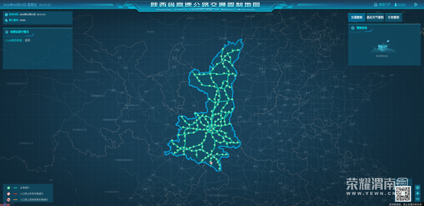
Task: Zoom in the map with plus button
Action: point(417,193)
